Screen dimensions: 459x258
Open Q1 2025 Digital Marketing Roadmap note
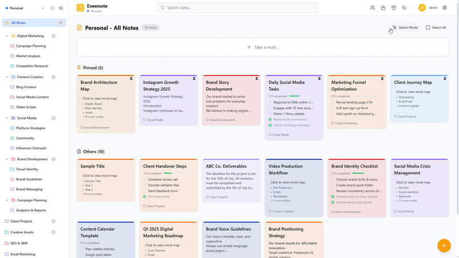point(169,240)
